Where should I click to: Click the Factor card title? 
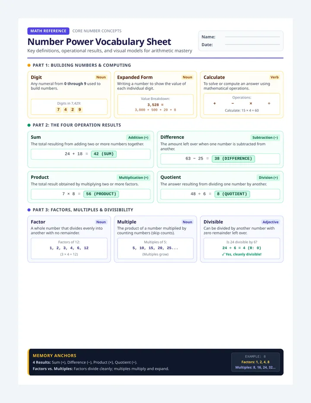tap(38, 222)
